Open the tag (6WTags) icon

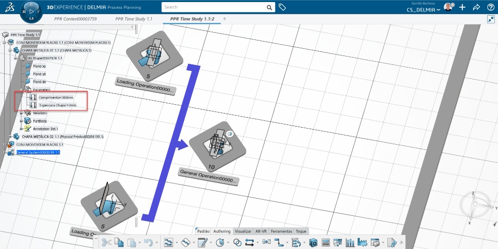point(282,7)
